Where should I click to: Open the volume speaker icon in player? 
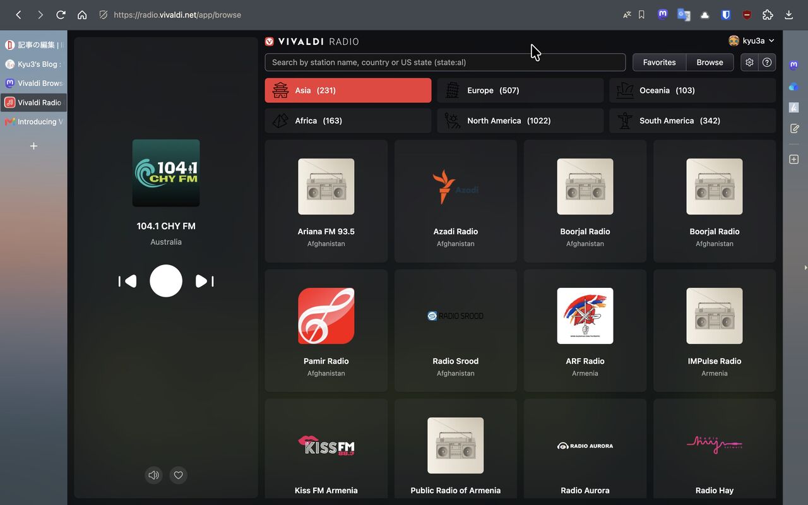pos(153,475)
